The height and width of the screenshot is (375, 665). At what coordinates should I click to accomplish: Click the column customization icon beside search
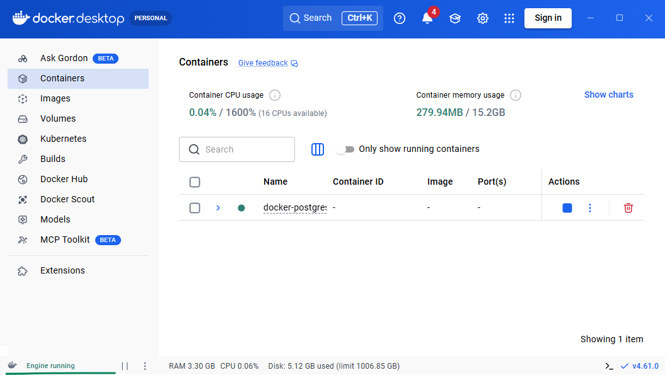[x=318, y=149]
